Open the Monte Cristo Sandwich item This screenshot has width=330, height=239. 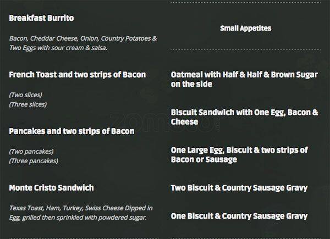click(x=51, y=187)
